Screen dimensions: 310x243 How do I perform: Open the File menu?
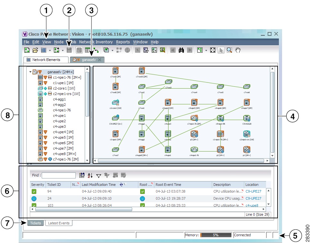point(26,42)
